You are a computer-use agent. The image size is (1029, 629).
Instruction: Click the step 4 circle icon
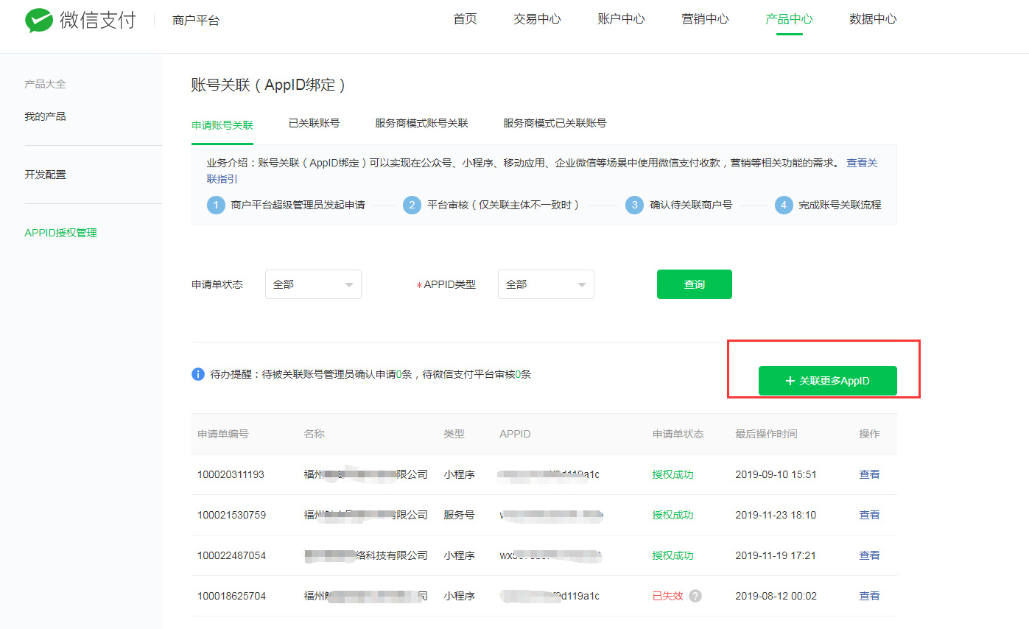tap(784, 205)
